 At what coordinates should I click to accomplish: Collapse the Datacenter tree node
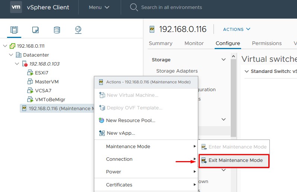(x=11, y=55)
